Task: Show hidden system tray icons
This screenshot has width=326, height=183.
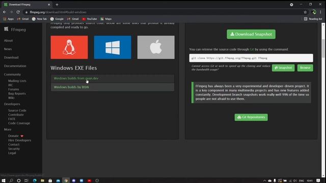Action: coord(264,181)
